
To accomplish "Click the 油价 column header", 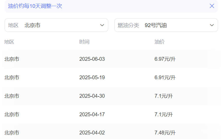I will pos(160,42).
